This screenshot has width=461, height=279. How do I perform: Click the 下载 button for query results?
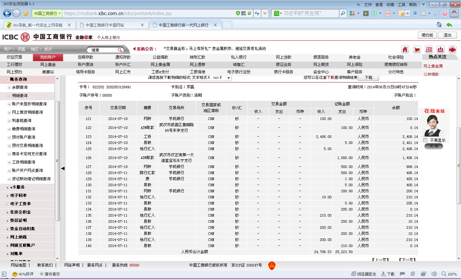click(x=368, y=78)
